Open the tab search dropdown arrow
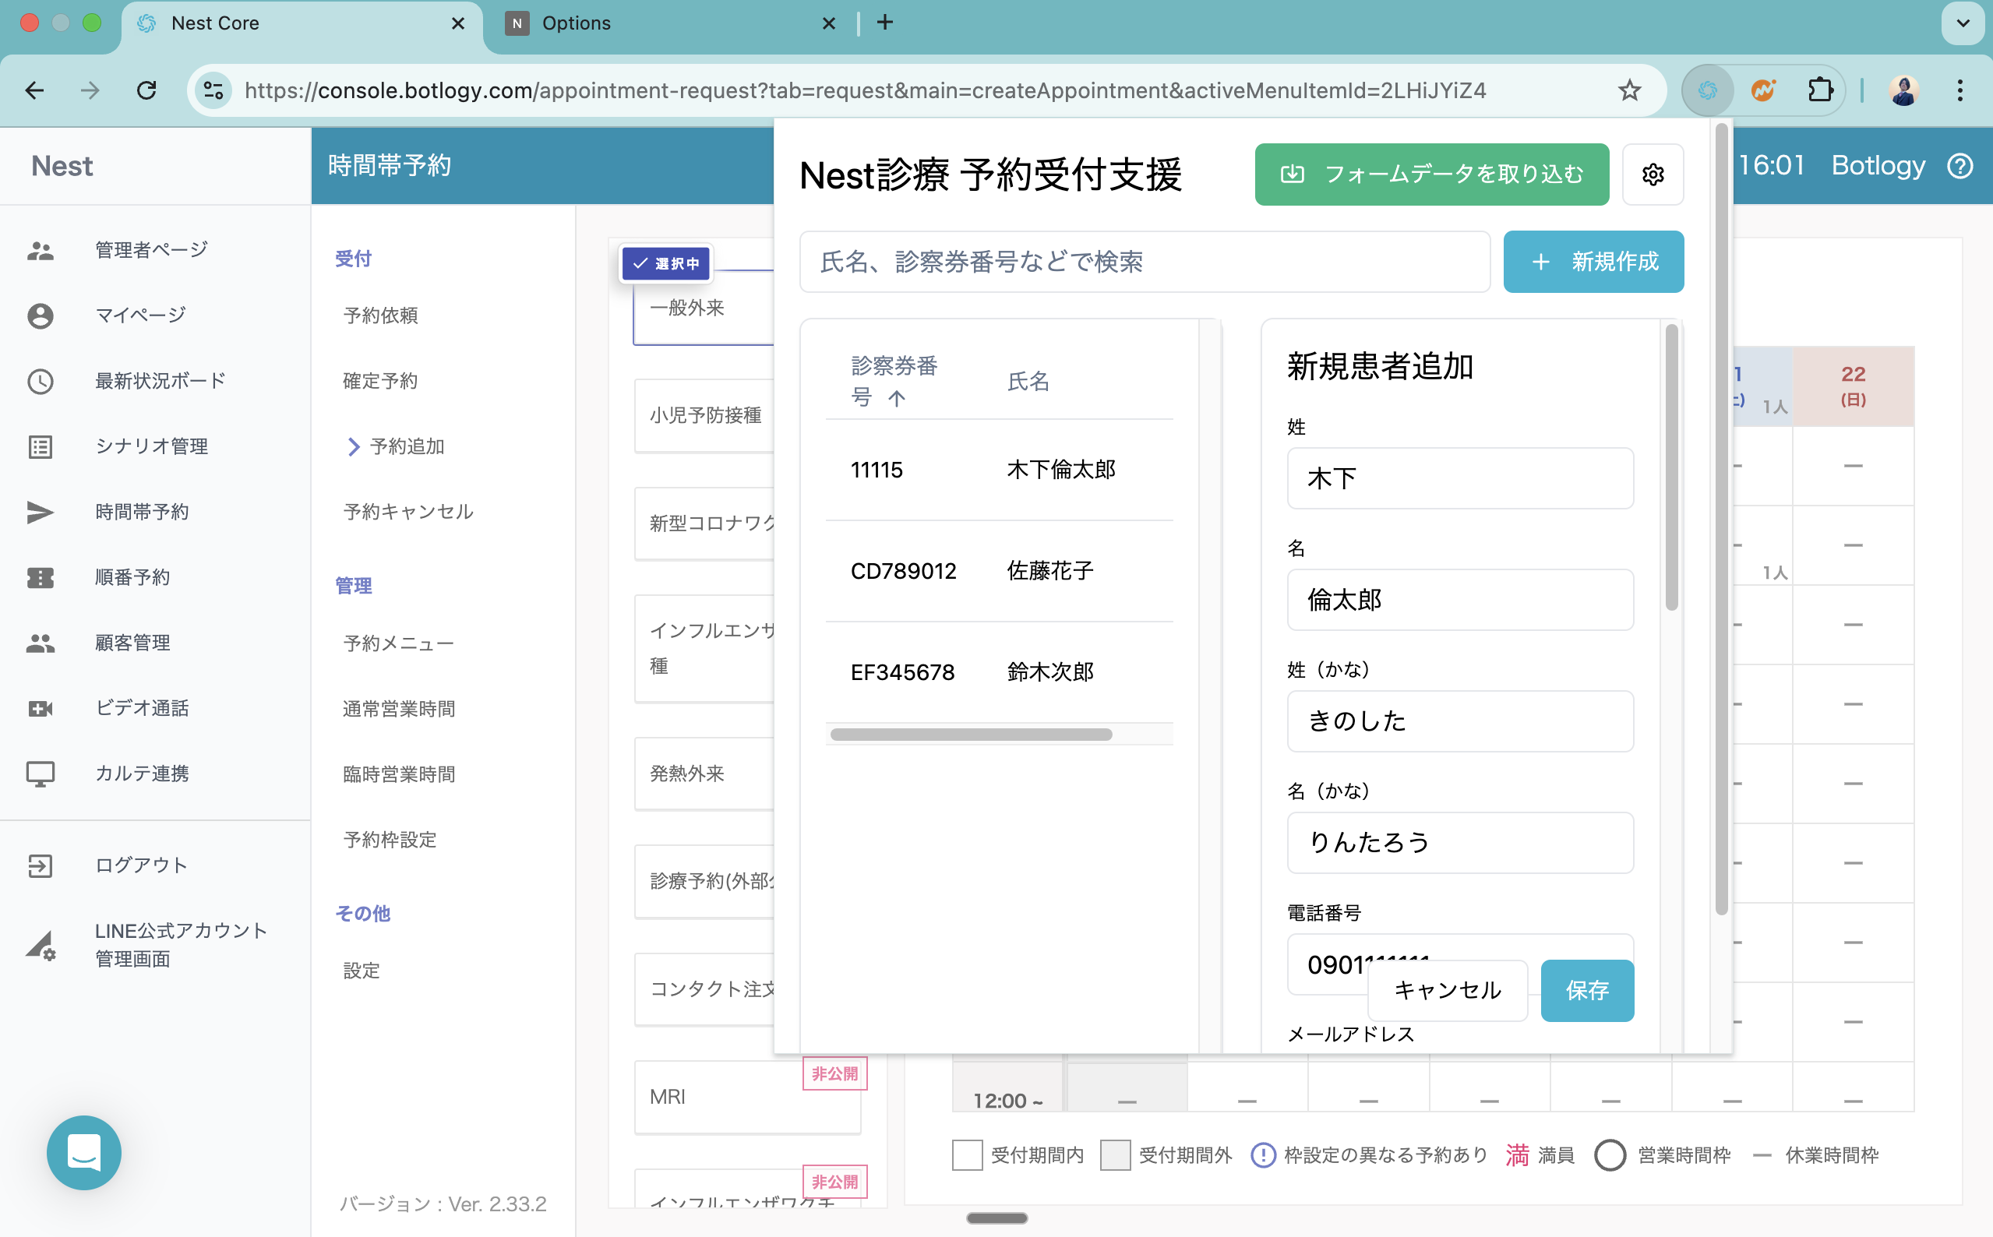Screen dimensions: 1993x1237 coord(1962,23)
